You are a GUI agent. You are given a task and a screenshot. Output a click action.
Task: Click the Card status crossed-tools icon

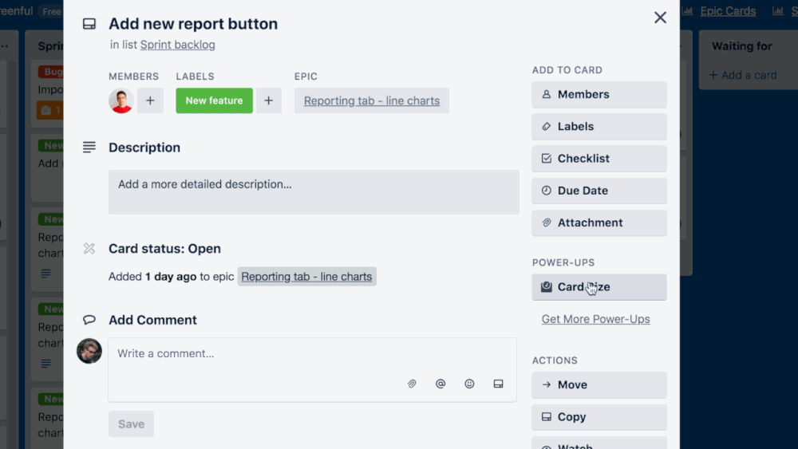coord(89,248)
